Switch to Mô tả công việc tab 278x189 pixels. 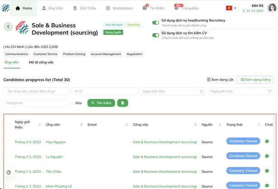click(41, 62)
